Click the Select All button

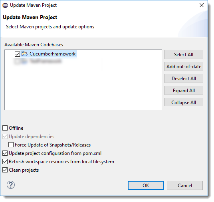(184, 55)
